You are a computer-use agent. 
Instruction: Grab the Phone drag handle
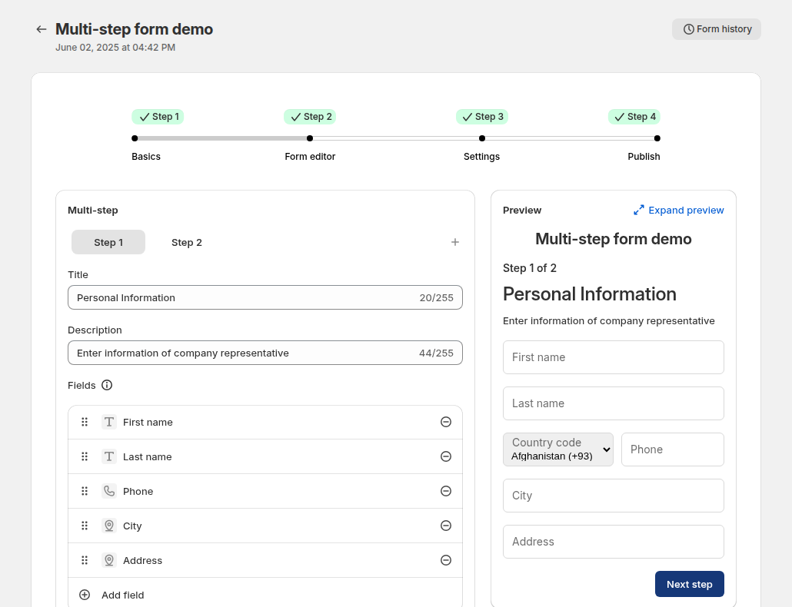point(85,491)
